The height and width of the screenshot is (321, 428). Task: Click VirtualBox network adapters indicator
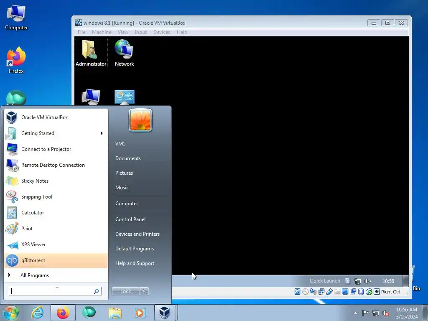point(321,292)
